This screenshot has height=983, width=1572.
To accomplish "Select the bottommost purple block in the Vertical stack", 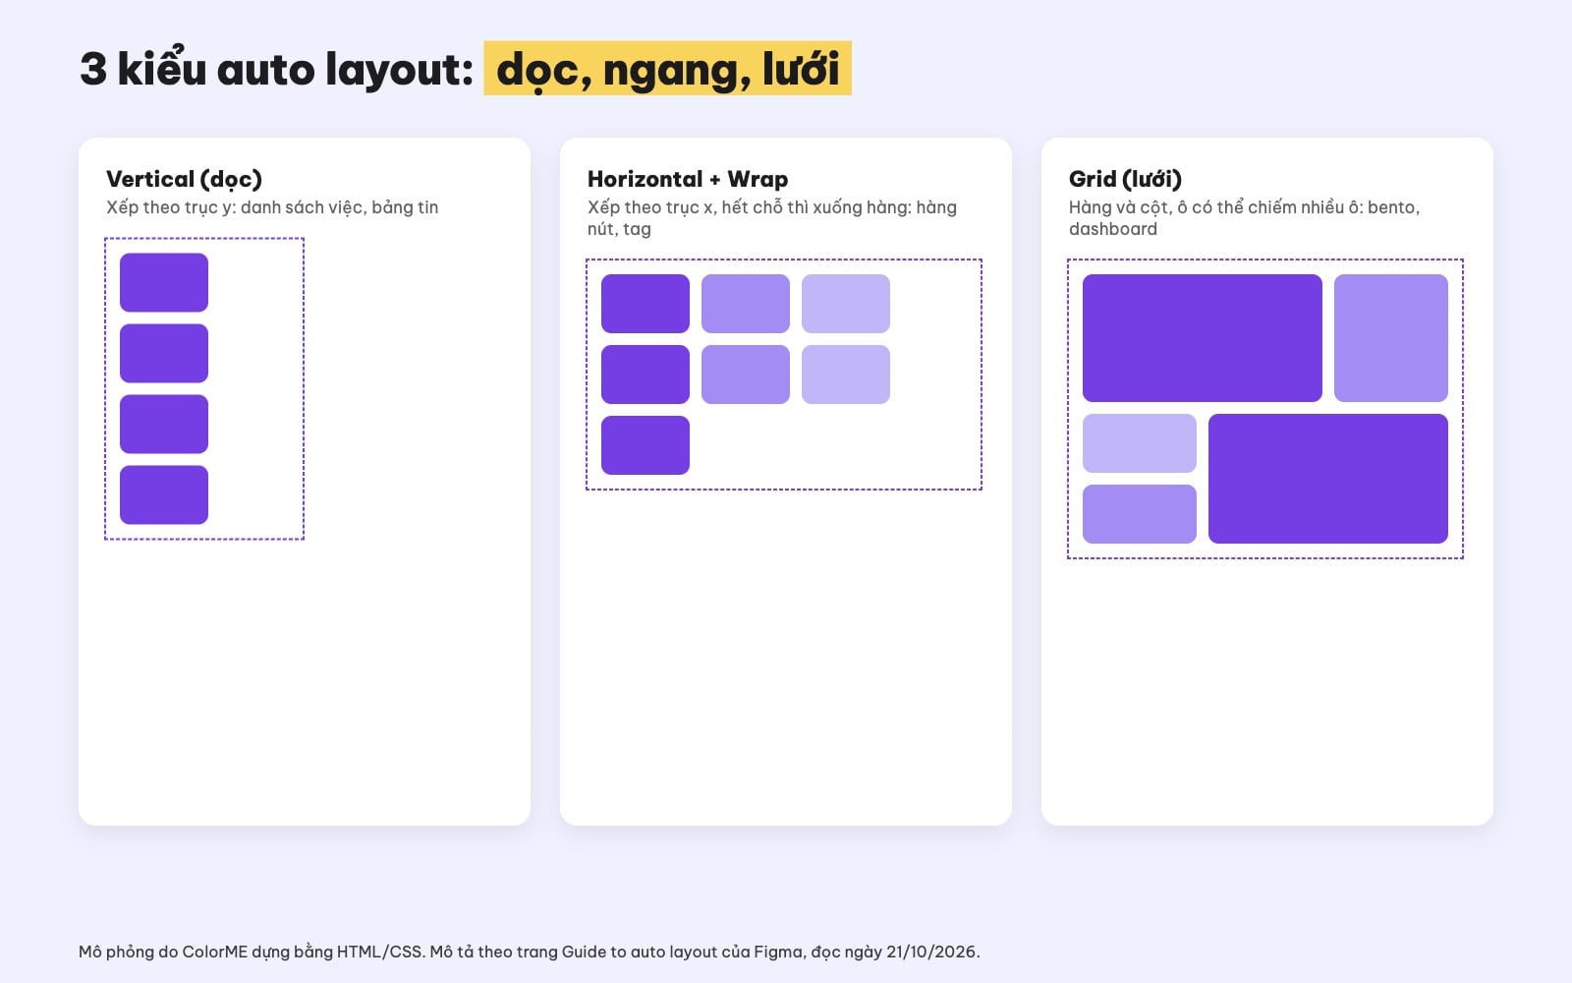I will click(x=164, y=494).
